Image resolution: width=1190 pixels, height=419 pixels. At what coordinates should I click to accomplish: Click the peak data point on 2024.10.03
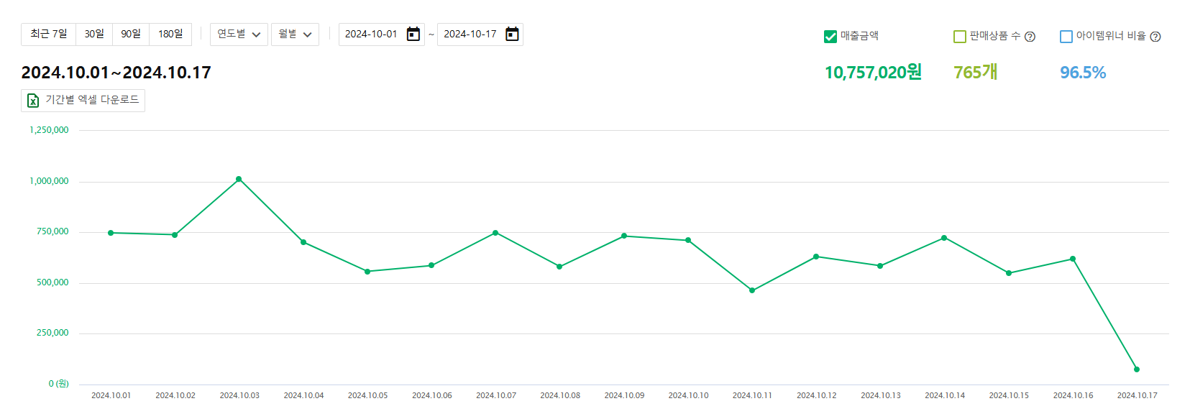(x=239, y=179)
